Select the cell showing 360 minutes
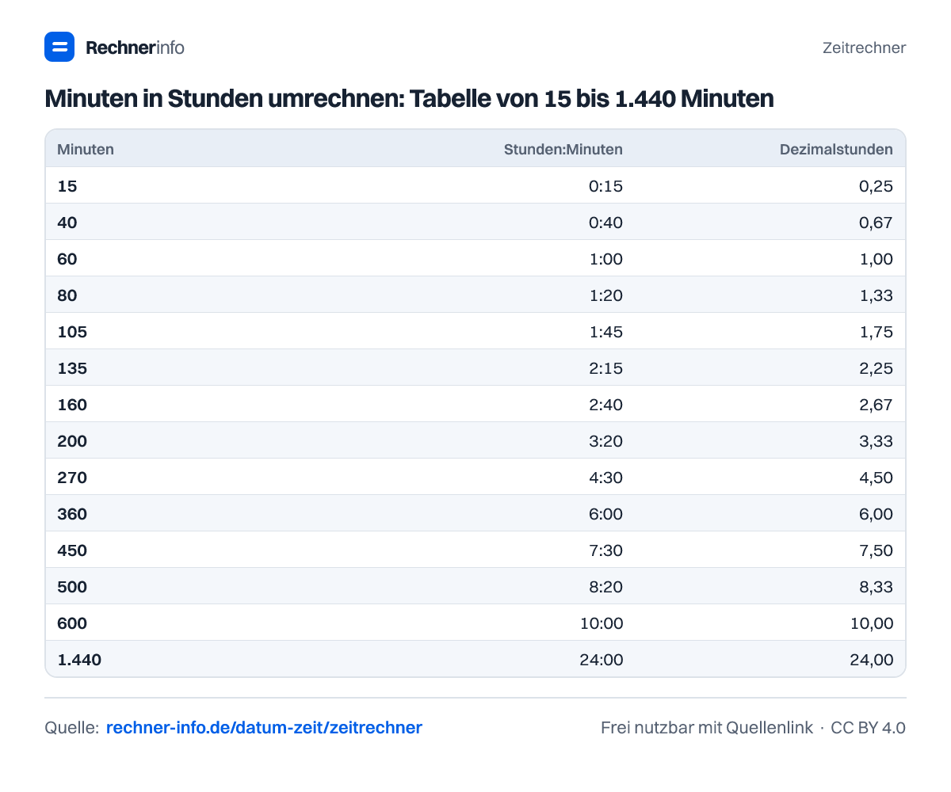 (x=72, y=514)
